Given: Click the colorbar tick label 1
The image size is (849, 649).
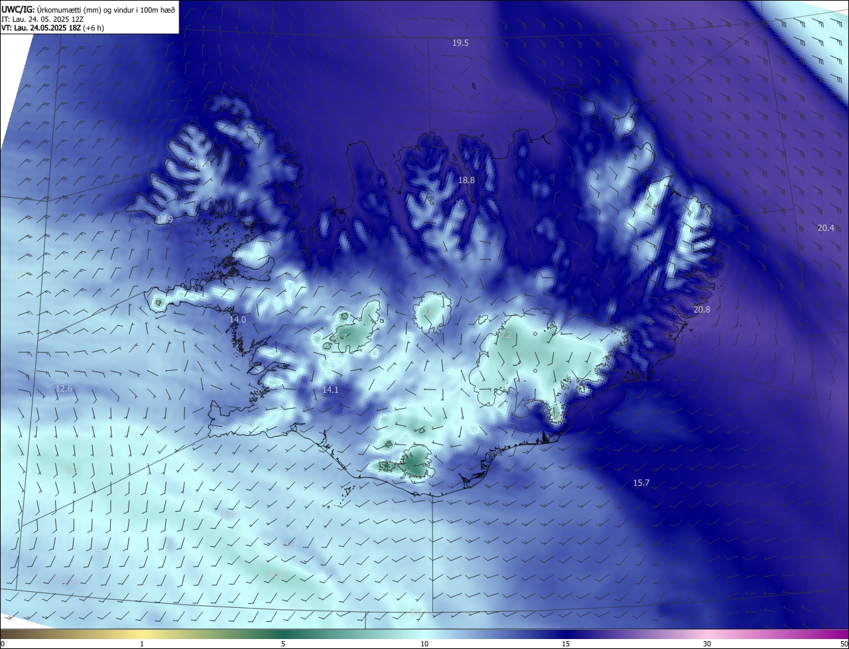Looking at the screenshot, I should click(x=142, y=644).
